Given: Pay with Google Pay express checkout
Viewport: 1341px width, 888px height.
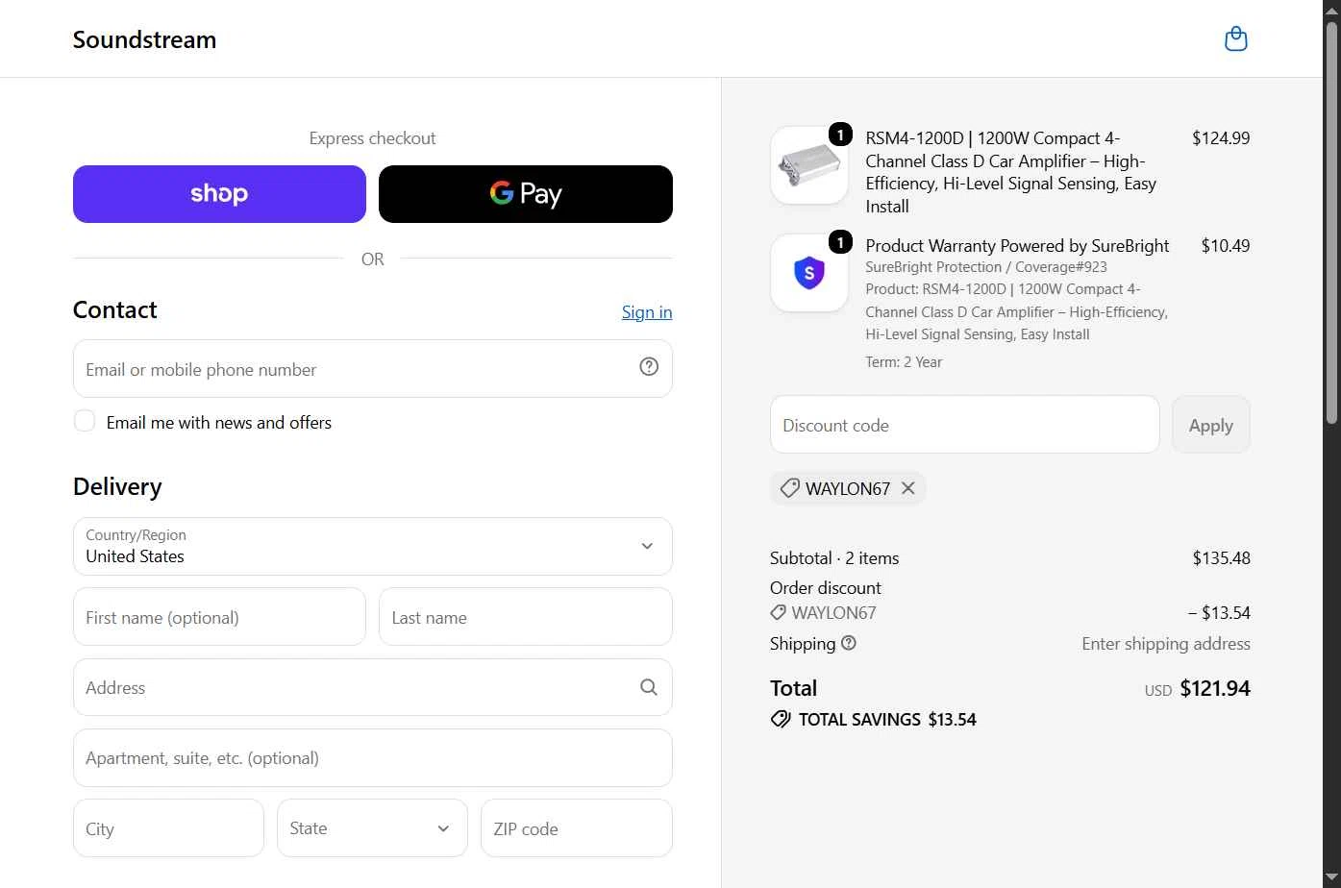Looking at the screenshot, I should pos(526,194).
